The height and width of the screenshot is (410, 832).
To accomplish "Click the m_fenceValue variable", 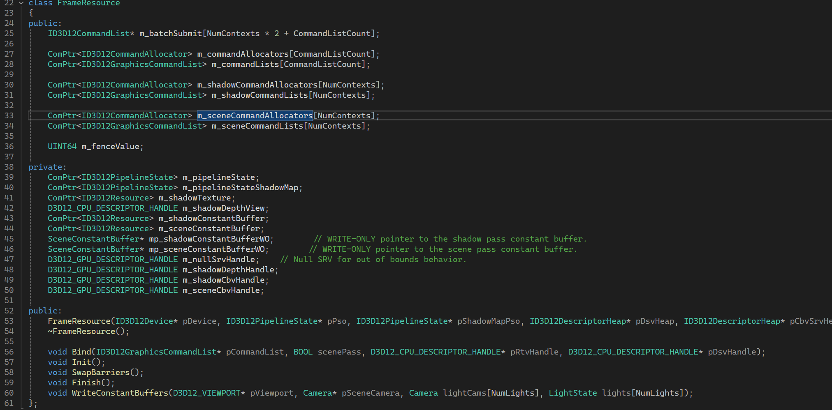I will click(111, 146).
